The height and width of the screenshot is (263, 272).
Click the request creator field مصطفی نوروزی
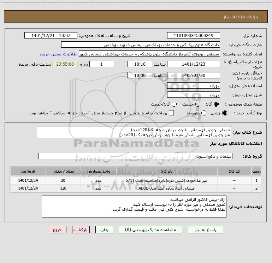[149, 54]
